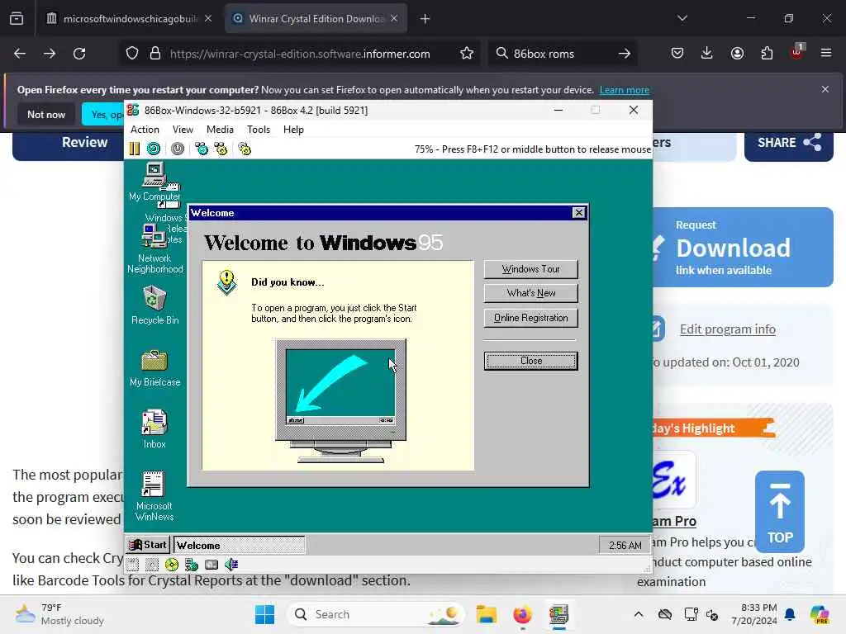Open the Firefox account icon
Viewport: 846px width, 634px height.
pyautogui.click(x=737, y=53)
